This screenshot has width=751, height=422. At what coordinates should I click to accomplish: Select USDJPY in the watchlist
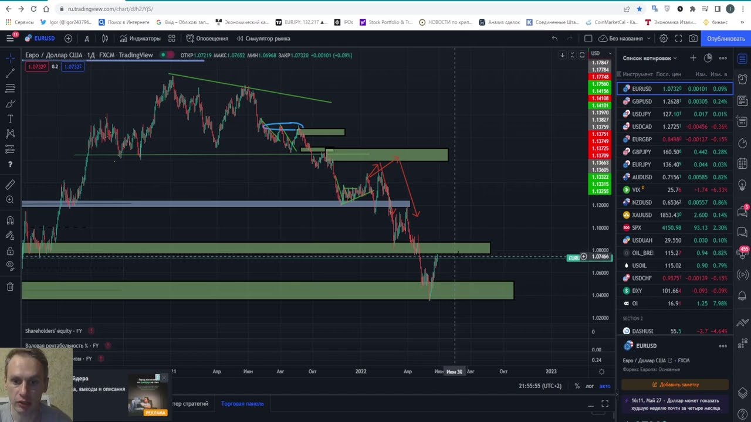(675, 114)
